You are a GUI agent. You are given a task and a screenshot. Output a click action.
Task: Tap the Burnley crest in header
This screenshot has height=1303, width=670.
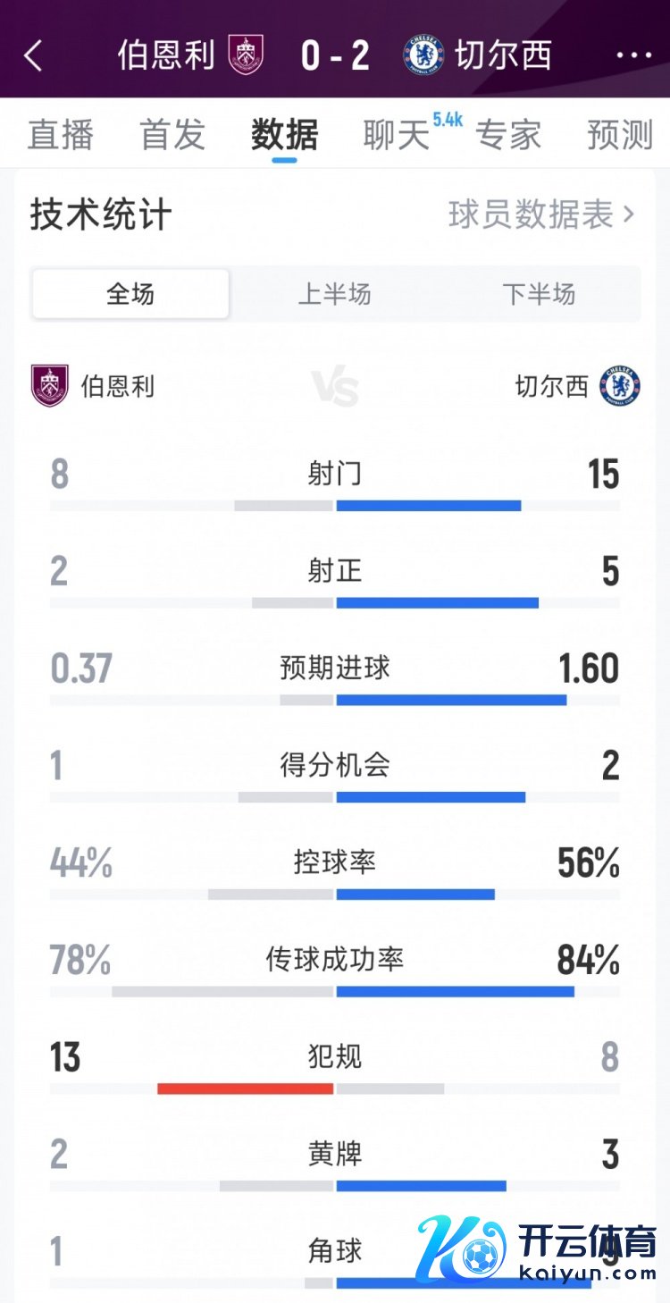click(246, 55)
